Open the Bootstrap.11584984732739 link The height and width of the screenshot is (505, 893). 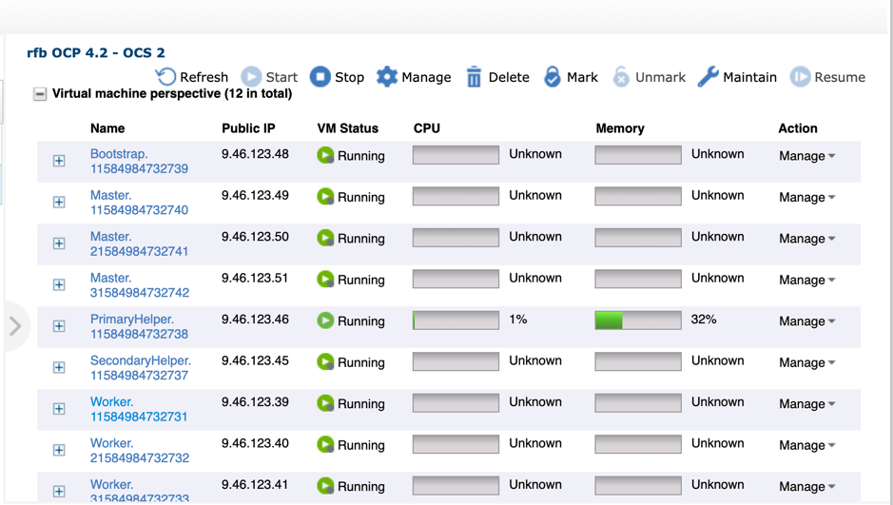pos(139,161)
